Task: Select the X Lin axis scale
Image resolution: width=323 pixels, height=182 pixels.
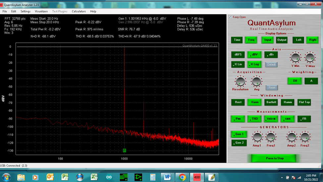Action: pos(238,64)
